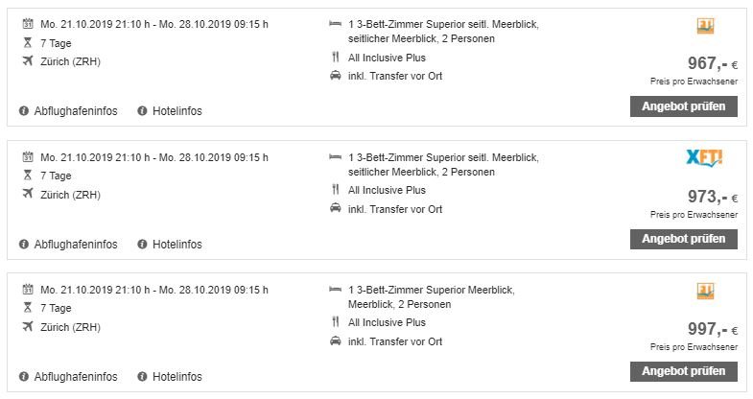The height and width of the screenshot is (399, 753).
Task: Click info icon beside Abflughafeninfos in first offer
Action: 23,111
